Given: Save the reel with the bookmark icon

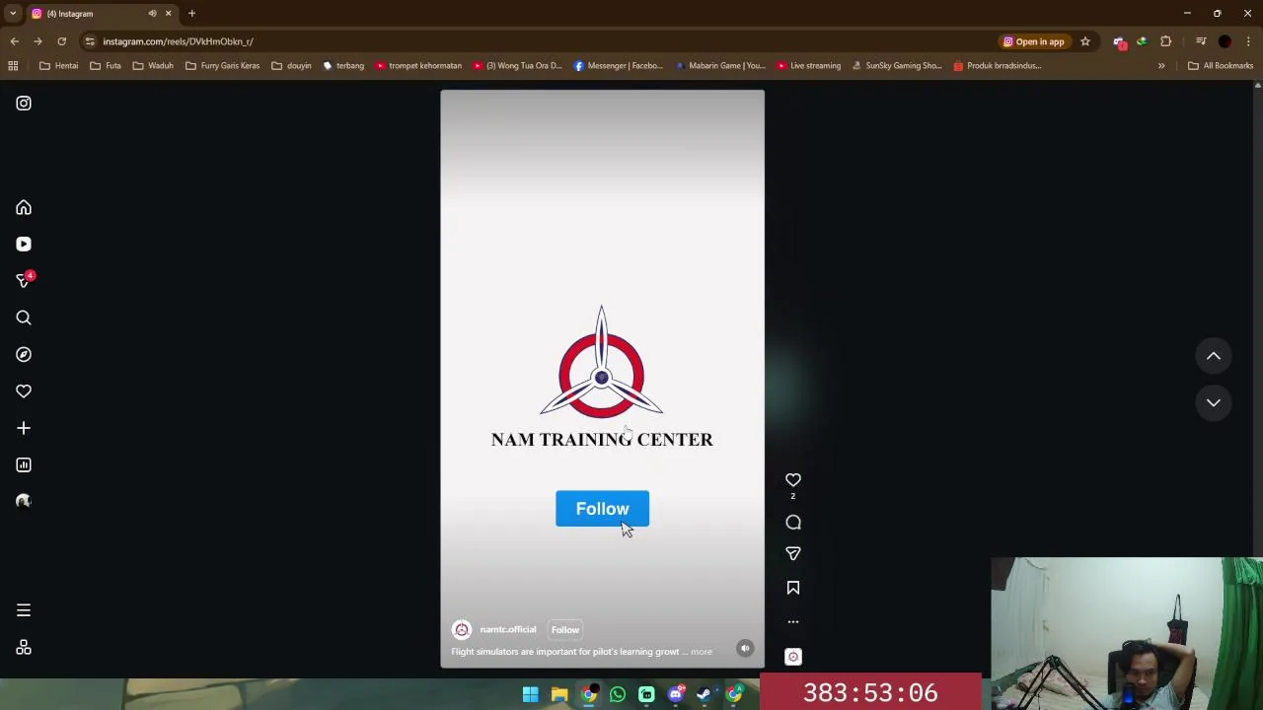Looking at the screenshot, I should pyautogui.click(x=793, y=588).
